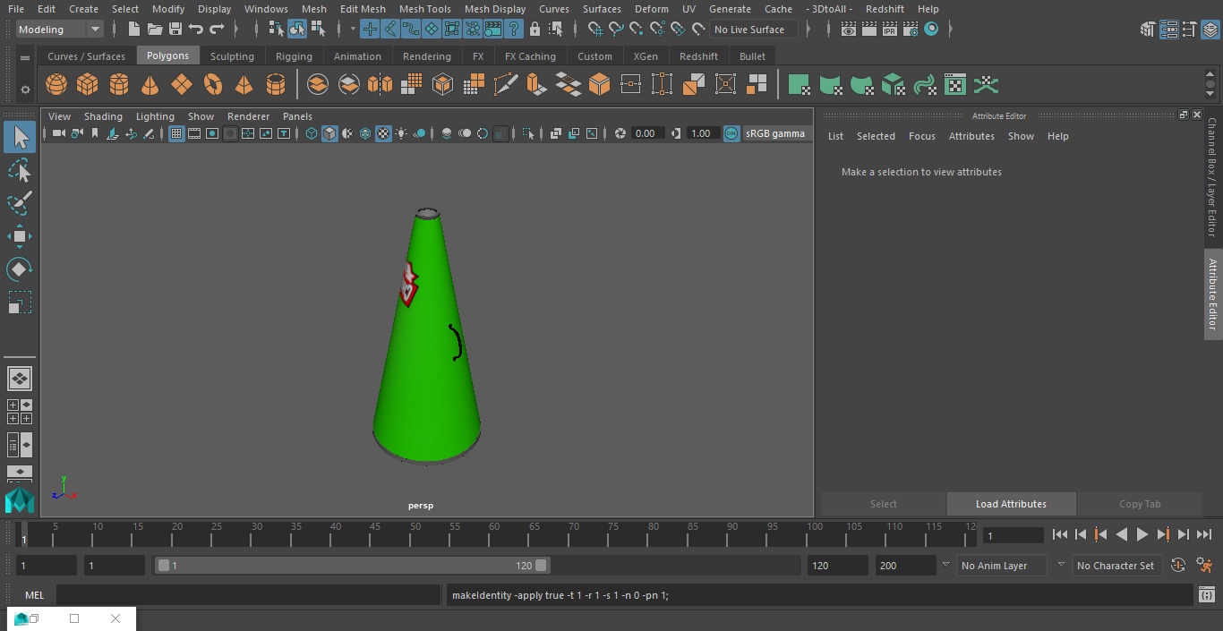
Task: Create a polygon cube from the shelf
Action: pos(88,85)
